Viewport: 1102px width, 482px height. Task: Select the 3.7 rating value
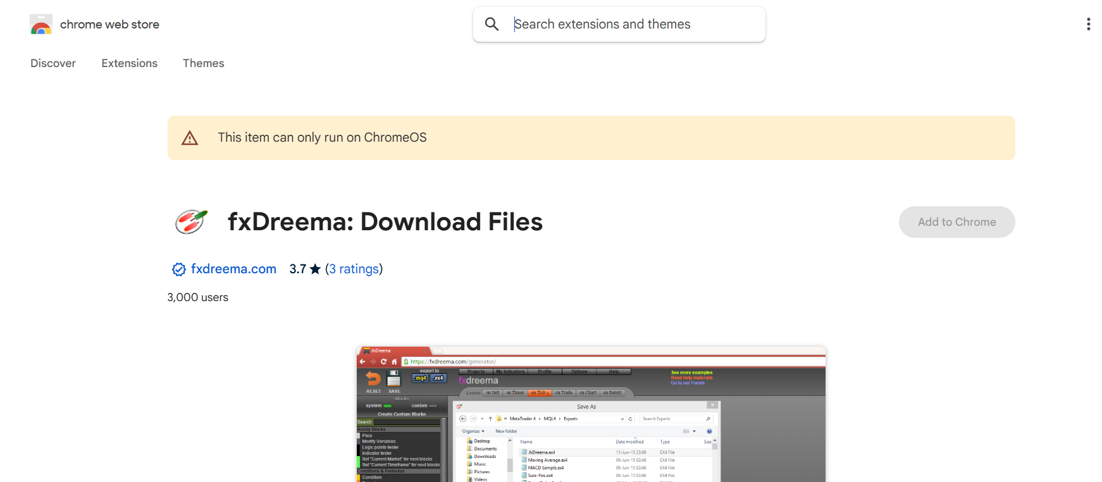pyautogui.click(x=298, y=269)
